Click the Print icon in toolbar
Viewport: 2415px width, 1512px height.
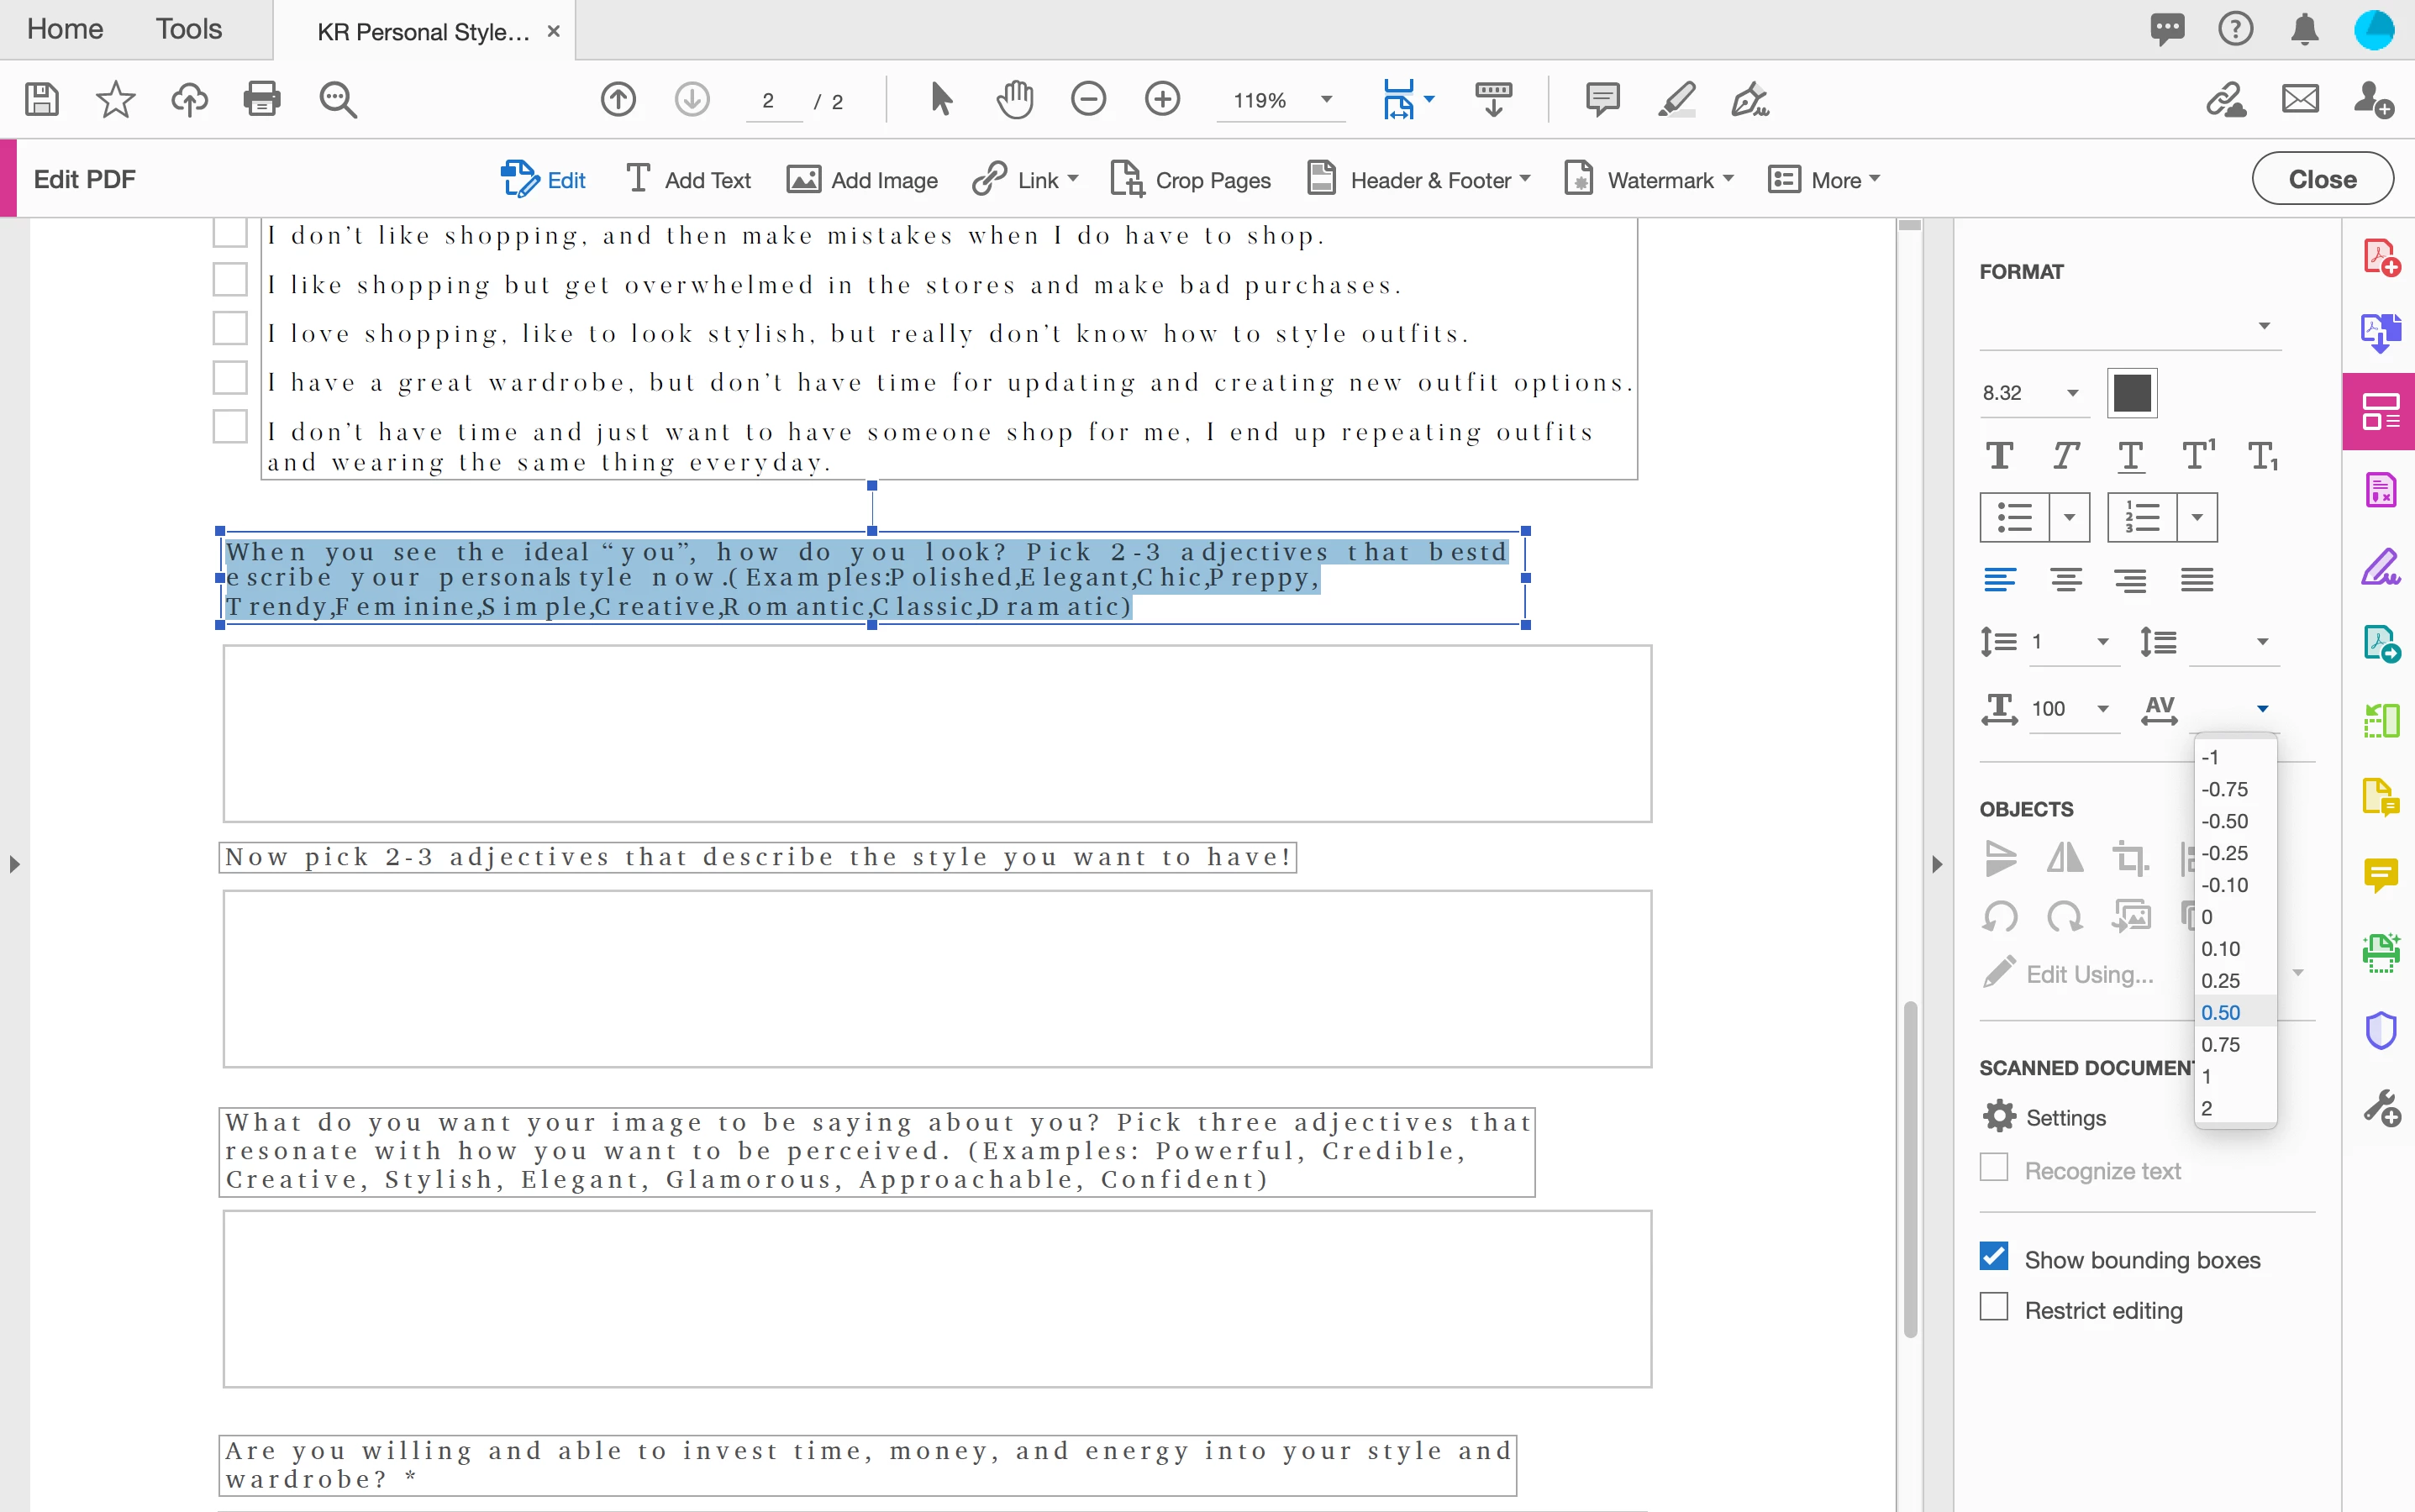click(262, 99)
